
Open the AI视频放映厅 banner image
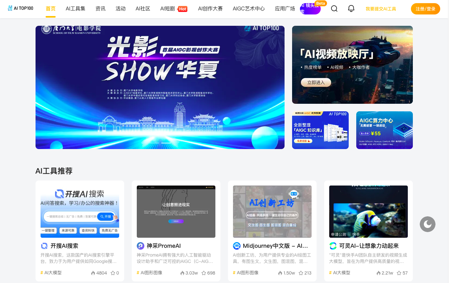352,65
